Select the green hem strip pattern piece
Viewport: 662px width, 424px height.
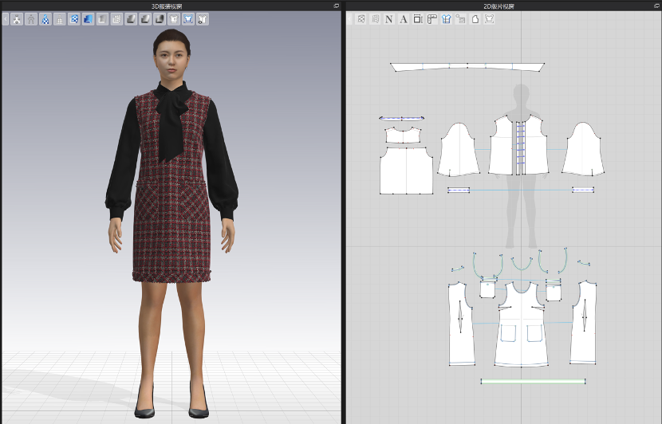point(533,382)
